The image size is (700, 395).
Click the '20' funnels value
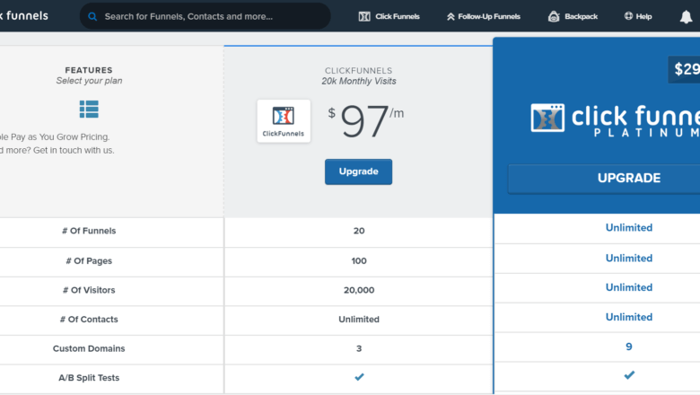point(359,231)
